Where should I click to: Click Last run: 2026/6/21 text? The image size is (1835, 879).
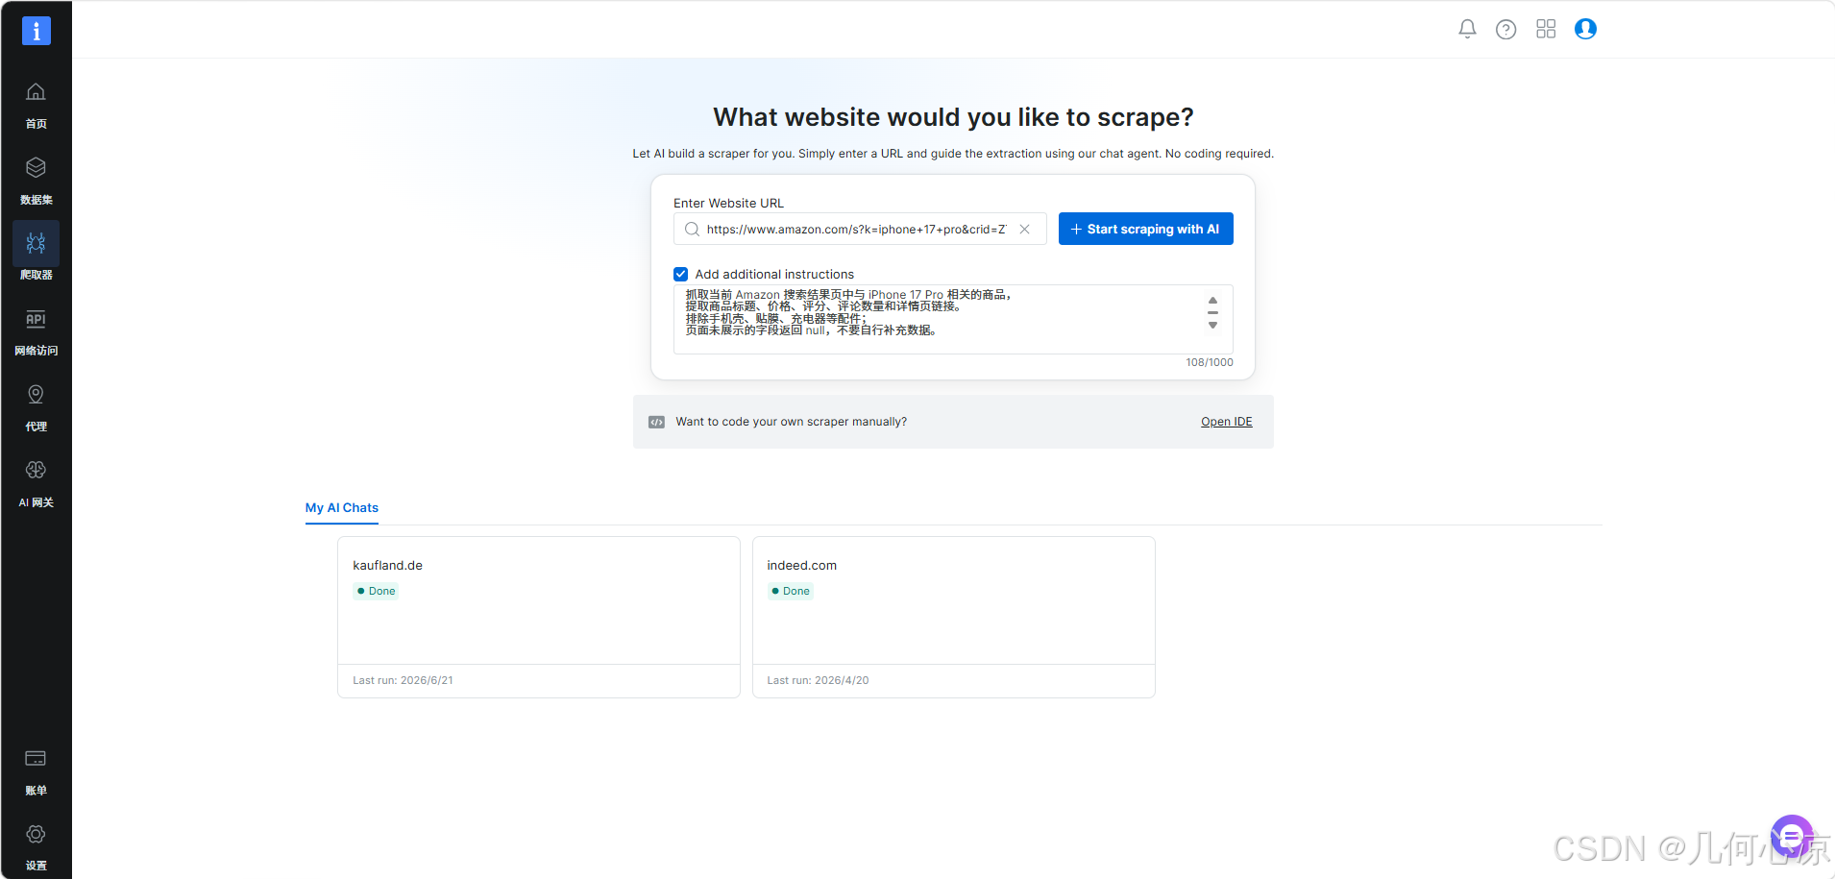[x=403, y=680]
